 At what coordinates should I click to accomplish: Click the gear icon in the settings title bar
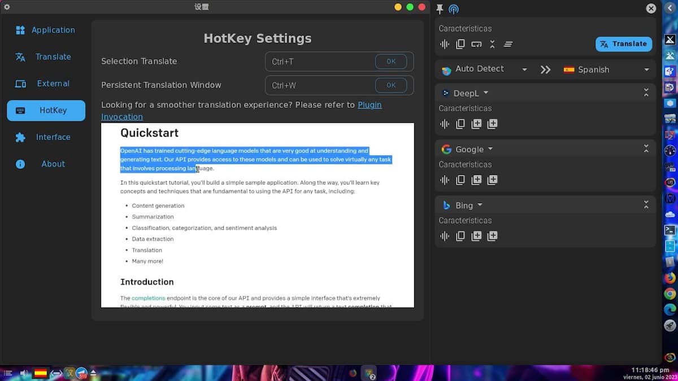7,7
